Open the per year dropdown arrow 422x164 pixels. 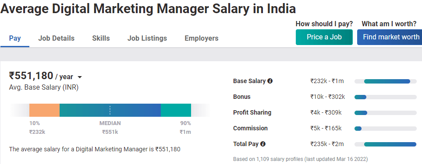coord(79,77)
